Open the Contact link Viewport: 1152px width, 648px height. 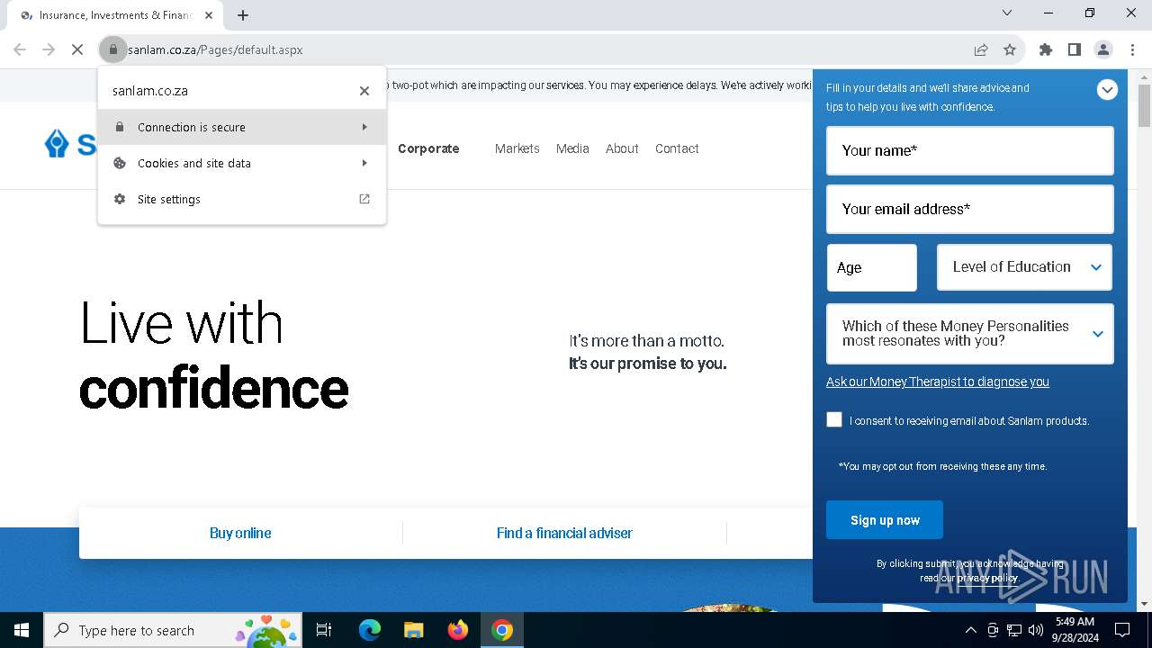click(677, 148)
